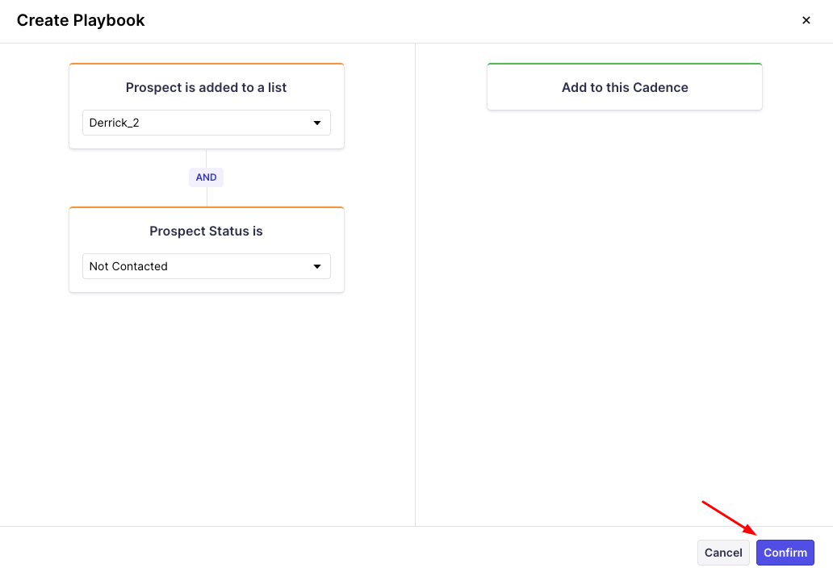
Task: Click the green top border of Cadence card
Action: click(625, 64)
